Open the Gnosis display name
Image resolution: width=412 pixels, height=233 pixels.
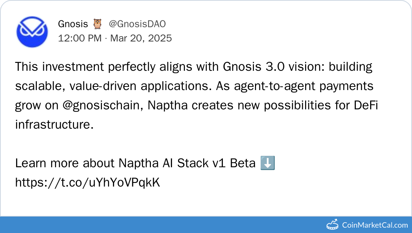coord(73,24)
